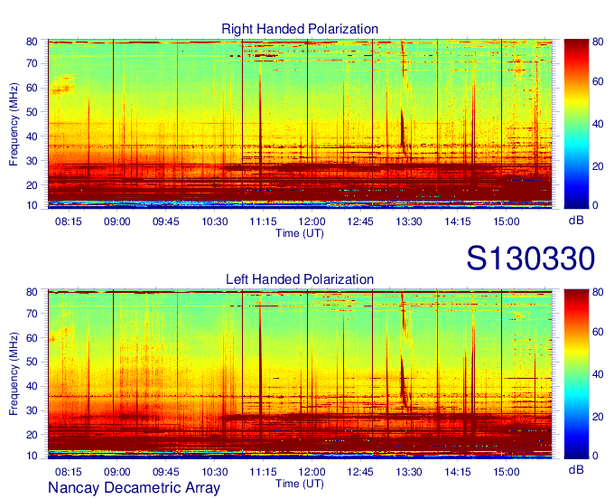614x499 pixels.
Task: Click Frequency (MHz) label of Right Handed plot
Action: pos(14,124)
